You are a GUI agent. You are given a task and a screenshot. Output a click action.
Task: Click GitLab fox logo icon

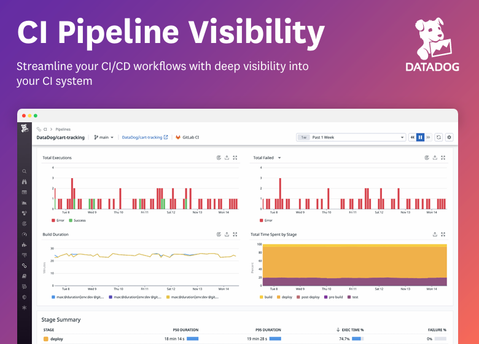click(x=178, y=138)
